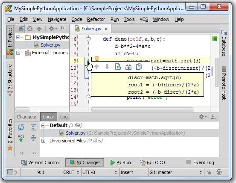This screenshot has width=236, height=183.
Task: Toggle the Structure tool window button
Action: (10, 80)
